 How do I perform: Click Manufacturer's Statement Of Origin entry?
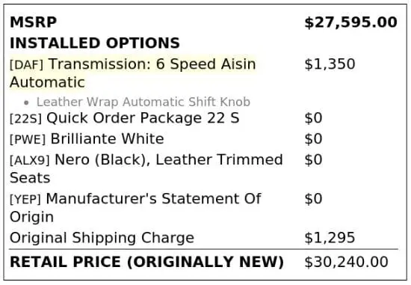(135, 208)
